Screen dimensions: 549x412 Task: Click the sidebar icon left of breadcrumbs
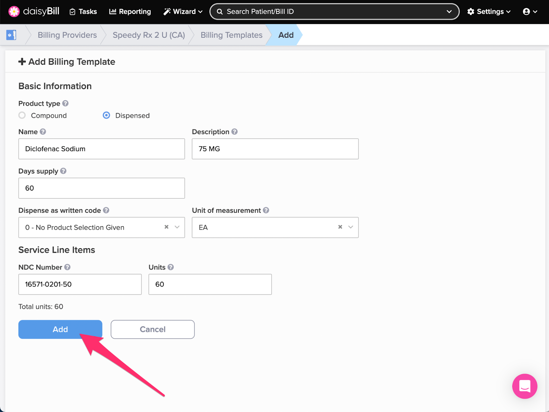point(11,35)
